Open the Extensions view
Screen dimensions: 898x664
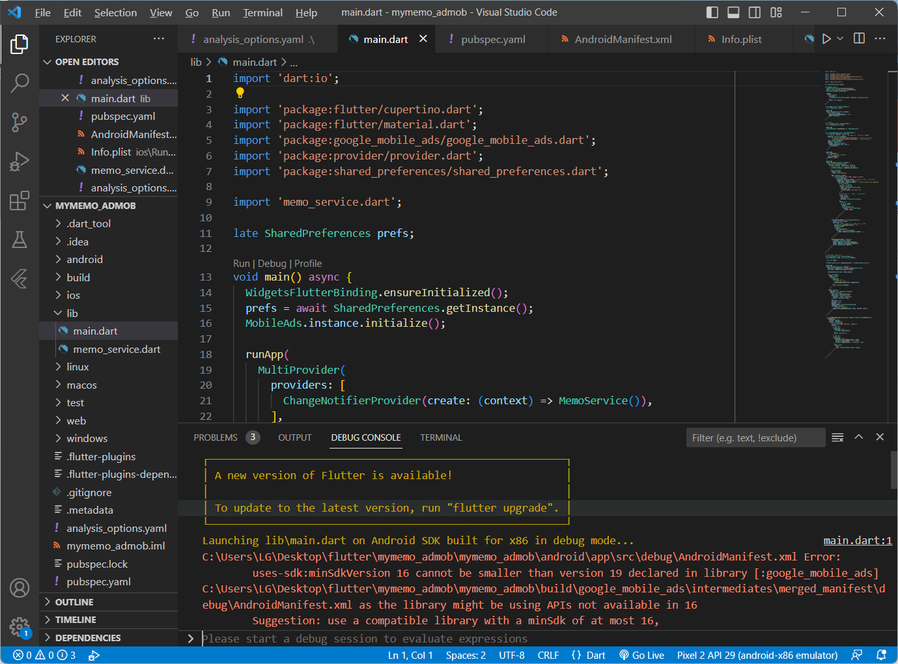coord(20,201)
